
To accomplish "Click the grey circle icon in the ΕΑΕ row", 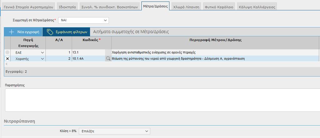I will click(x=7, y=52).
